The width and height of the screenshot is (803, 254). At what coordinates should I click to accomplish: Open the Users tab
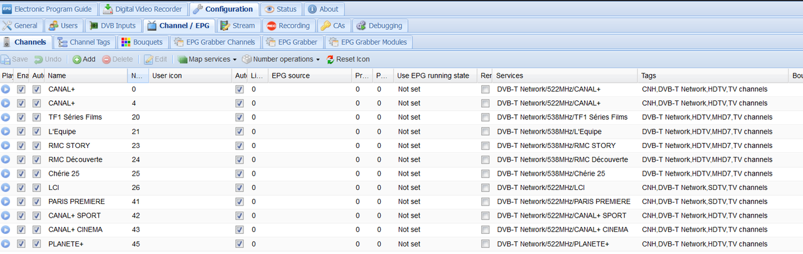(63, 26)
